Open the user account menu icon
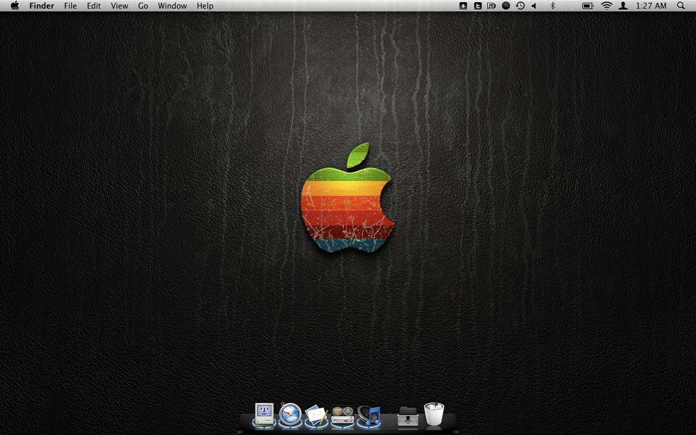The height and width of the screenshot is (435, 696). coord(623,6)
